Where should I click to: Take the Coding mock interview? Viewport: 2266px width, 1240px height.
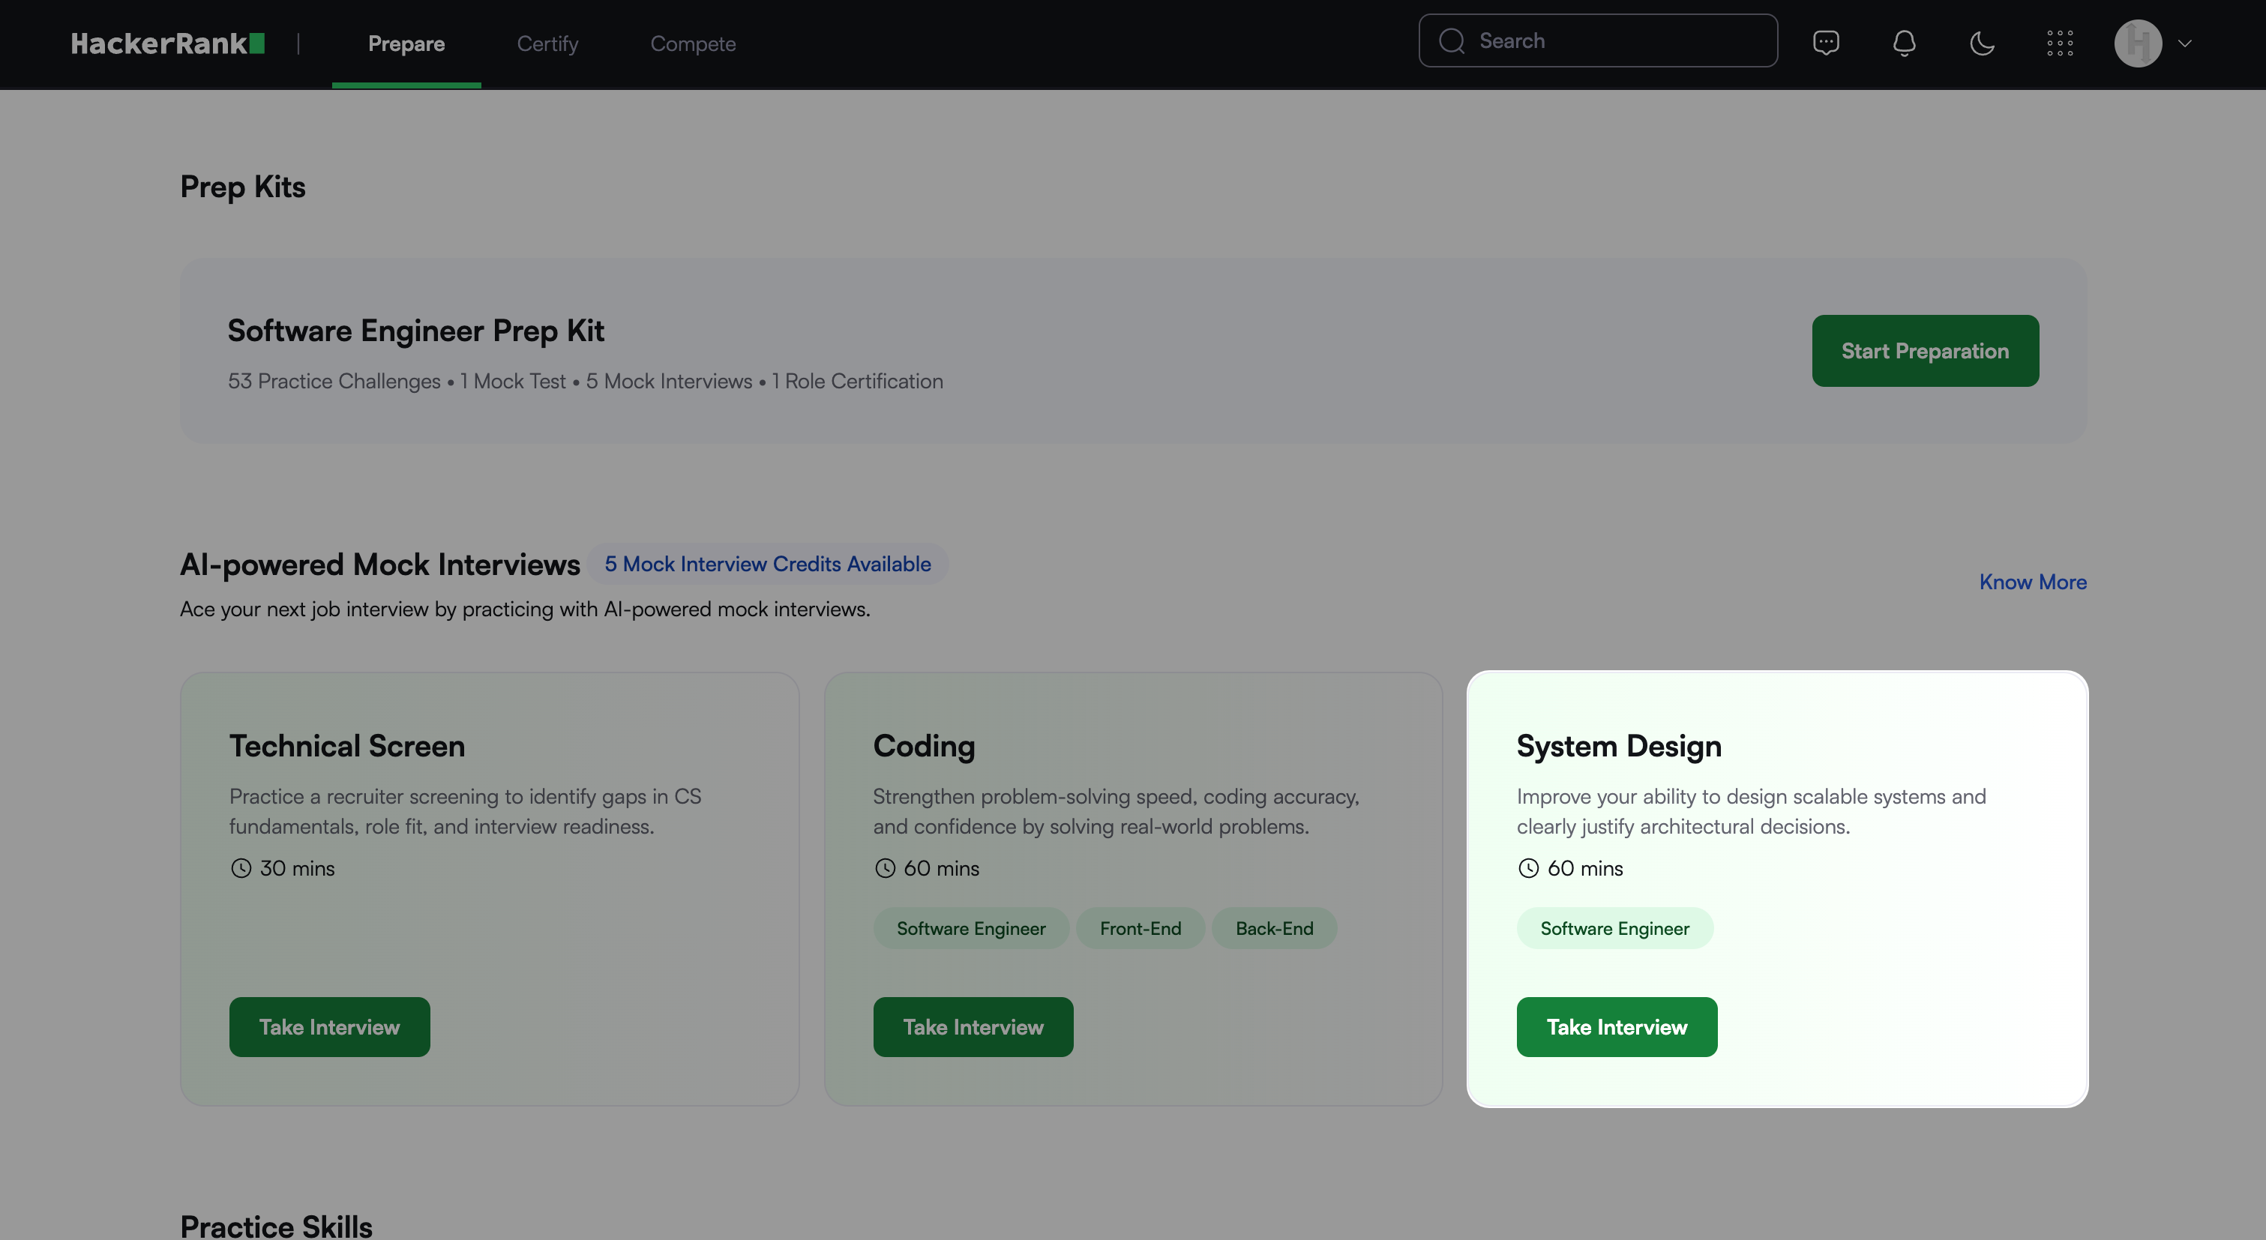click(972, 1026)
